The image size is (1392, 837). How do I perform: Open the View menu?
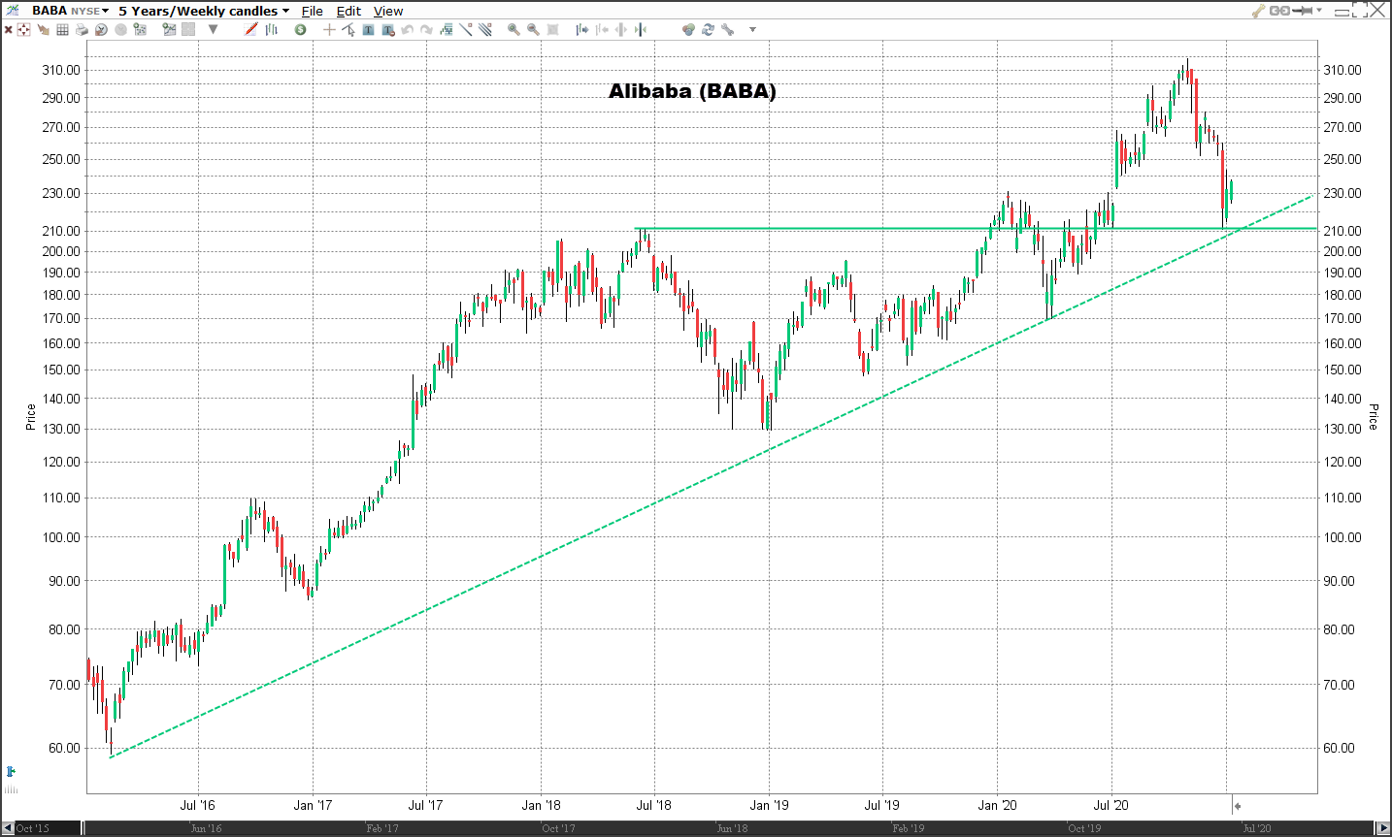pos(388,11)
